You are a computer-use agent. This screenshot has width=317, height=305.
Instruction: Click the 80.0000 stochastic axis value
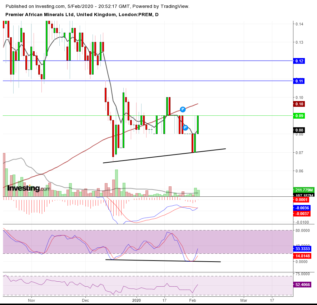pyautogui.click(x=302, y=230)
